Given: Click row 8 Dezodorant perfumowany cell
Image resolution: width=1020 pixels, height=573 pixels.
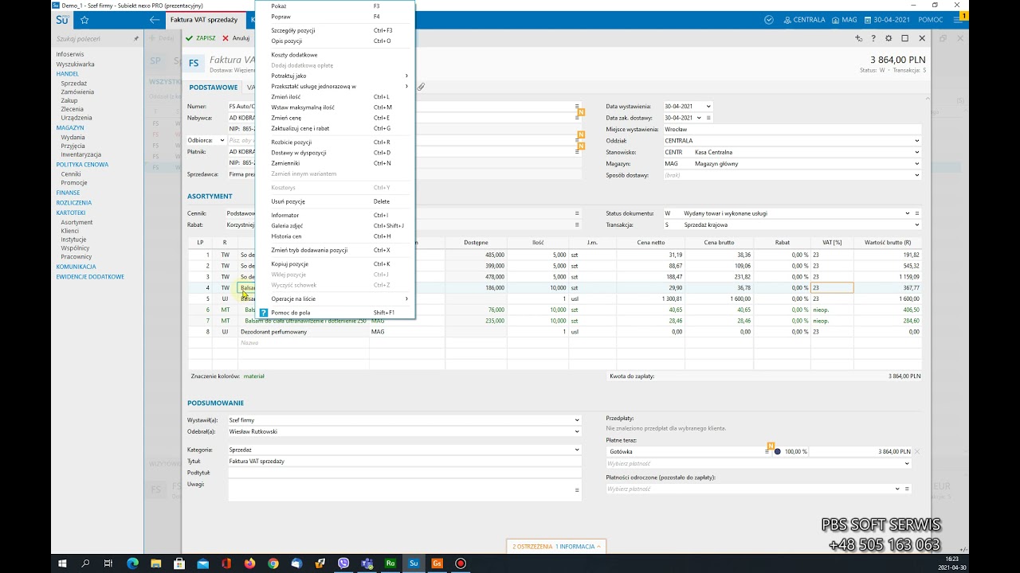Looking at the screenshot, I should 304,332.
